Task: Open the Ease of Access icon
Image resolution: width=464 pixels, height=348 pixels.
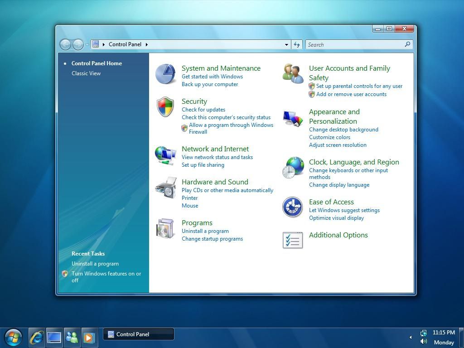Action: click(x=292, y=207)
